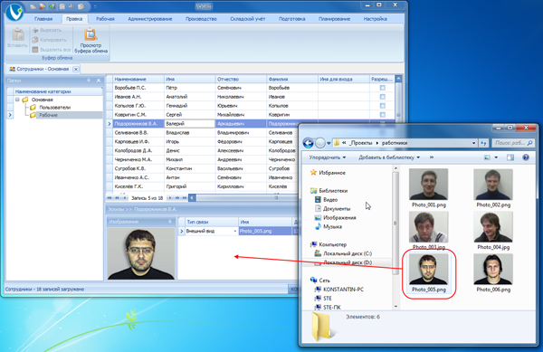The height and width of the screenshot is (352, 543).
Task: Open Видео library in Explorer
Action: click(x=326, y=200)
